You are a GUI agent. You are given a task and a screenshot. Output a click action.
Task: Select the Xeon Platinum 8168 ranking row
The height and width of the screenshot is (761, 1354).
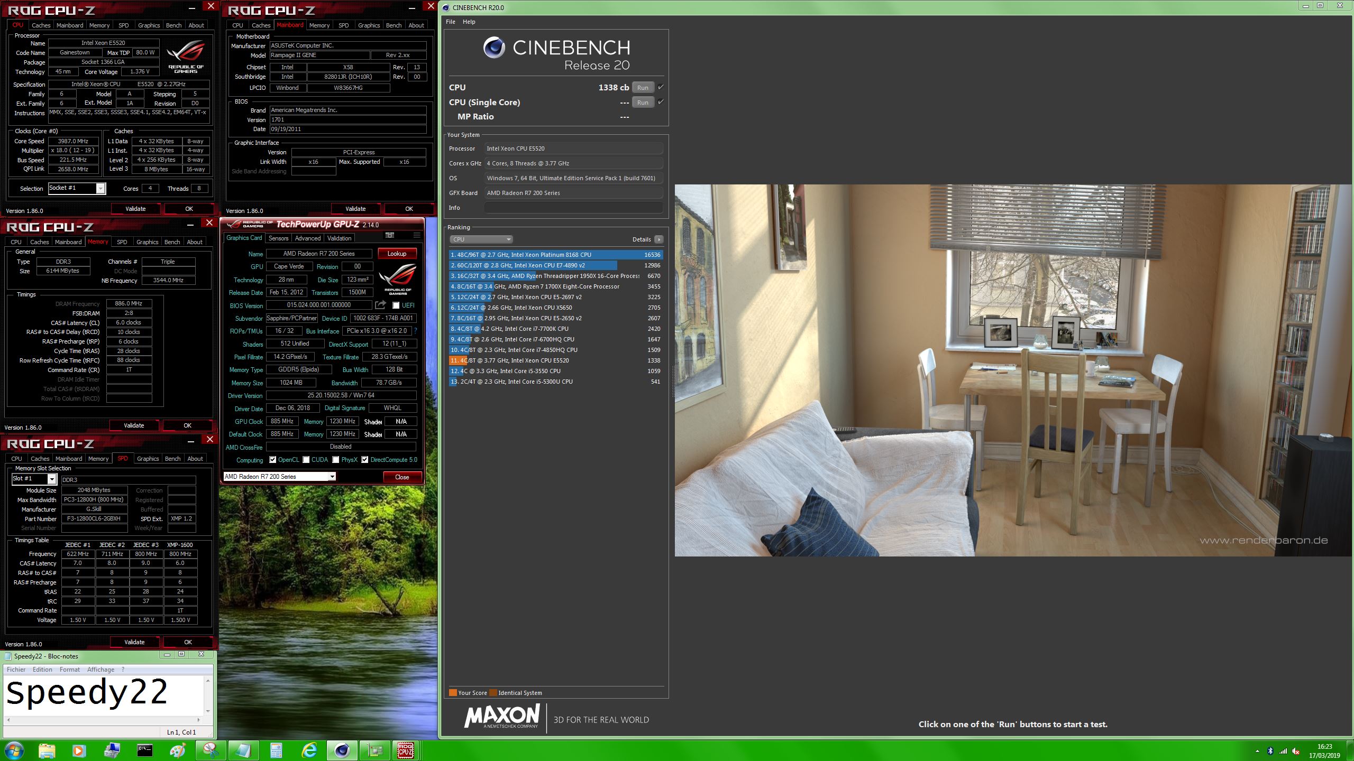pyautogui.click(x=555, y=255)
